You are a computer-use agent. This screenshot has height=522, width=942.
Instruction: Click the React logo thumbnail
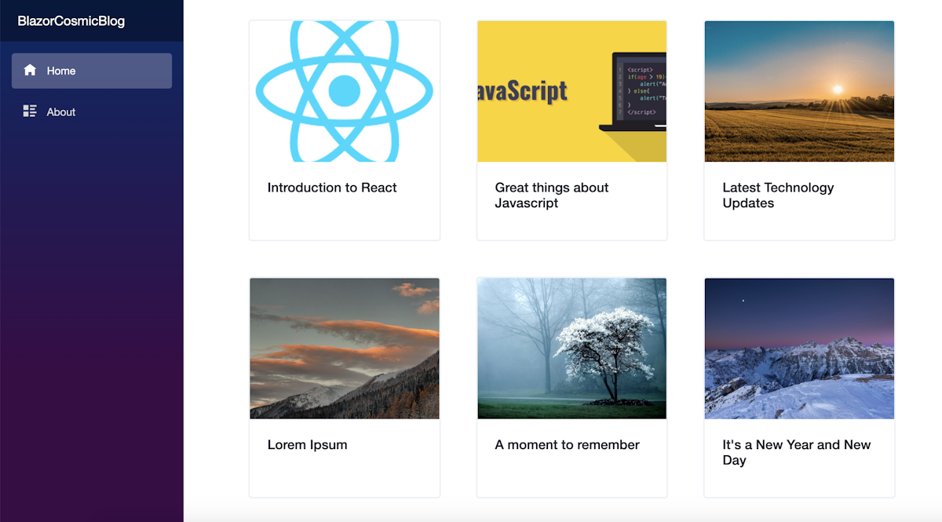tap(344, 91)
